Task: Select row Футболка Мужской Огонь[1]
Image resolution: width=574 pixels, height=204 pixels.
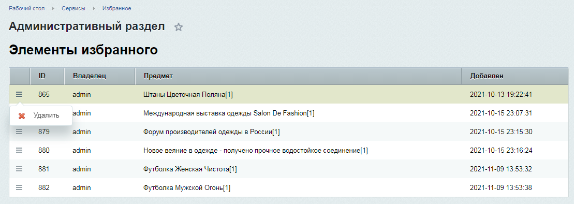Action: click(288, 187)
